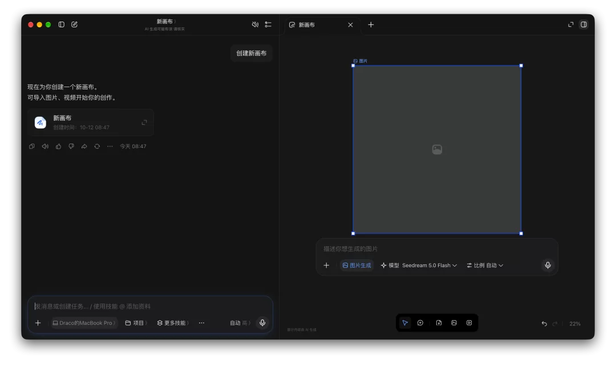
Task: Play the message aloud with speaker icon
Action: (45, 146)
